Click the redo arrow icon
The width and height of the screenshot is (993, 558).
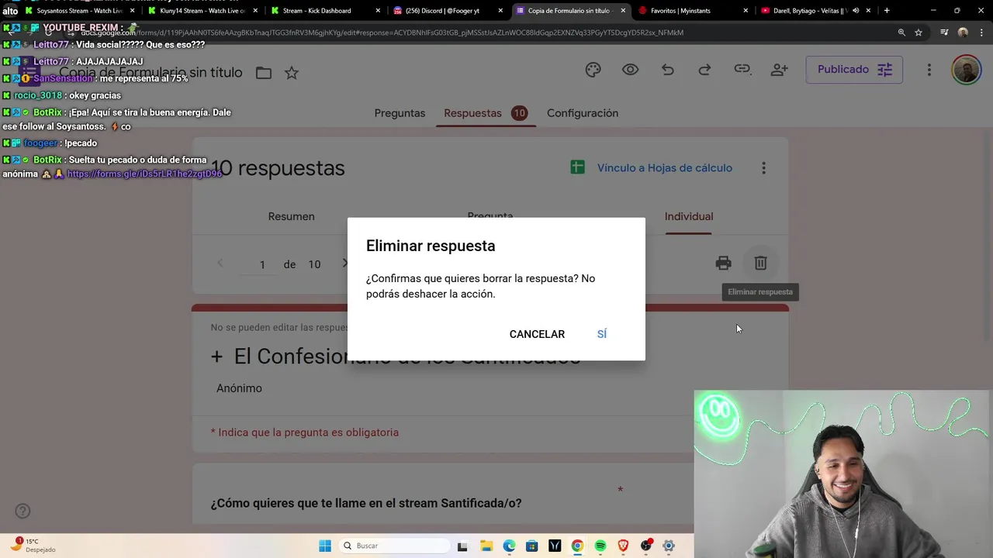[x=704, y=70]
